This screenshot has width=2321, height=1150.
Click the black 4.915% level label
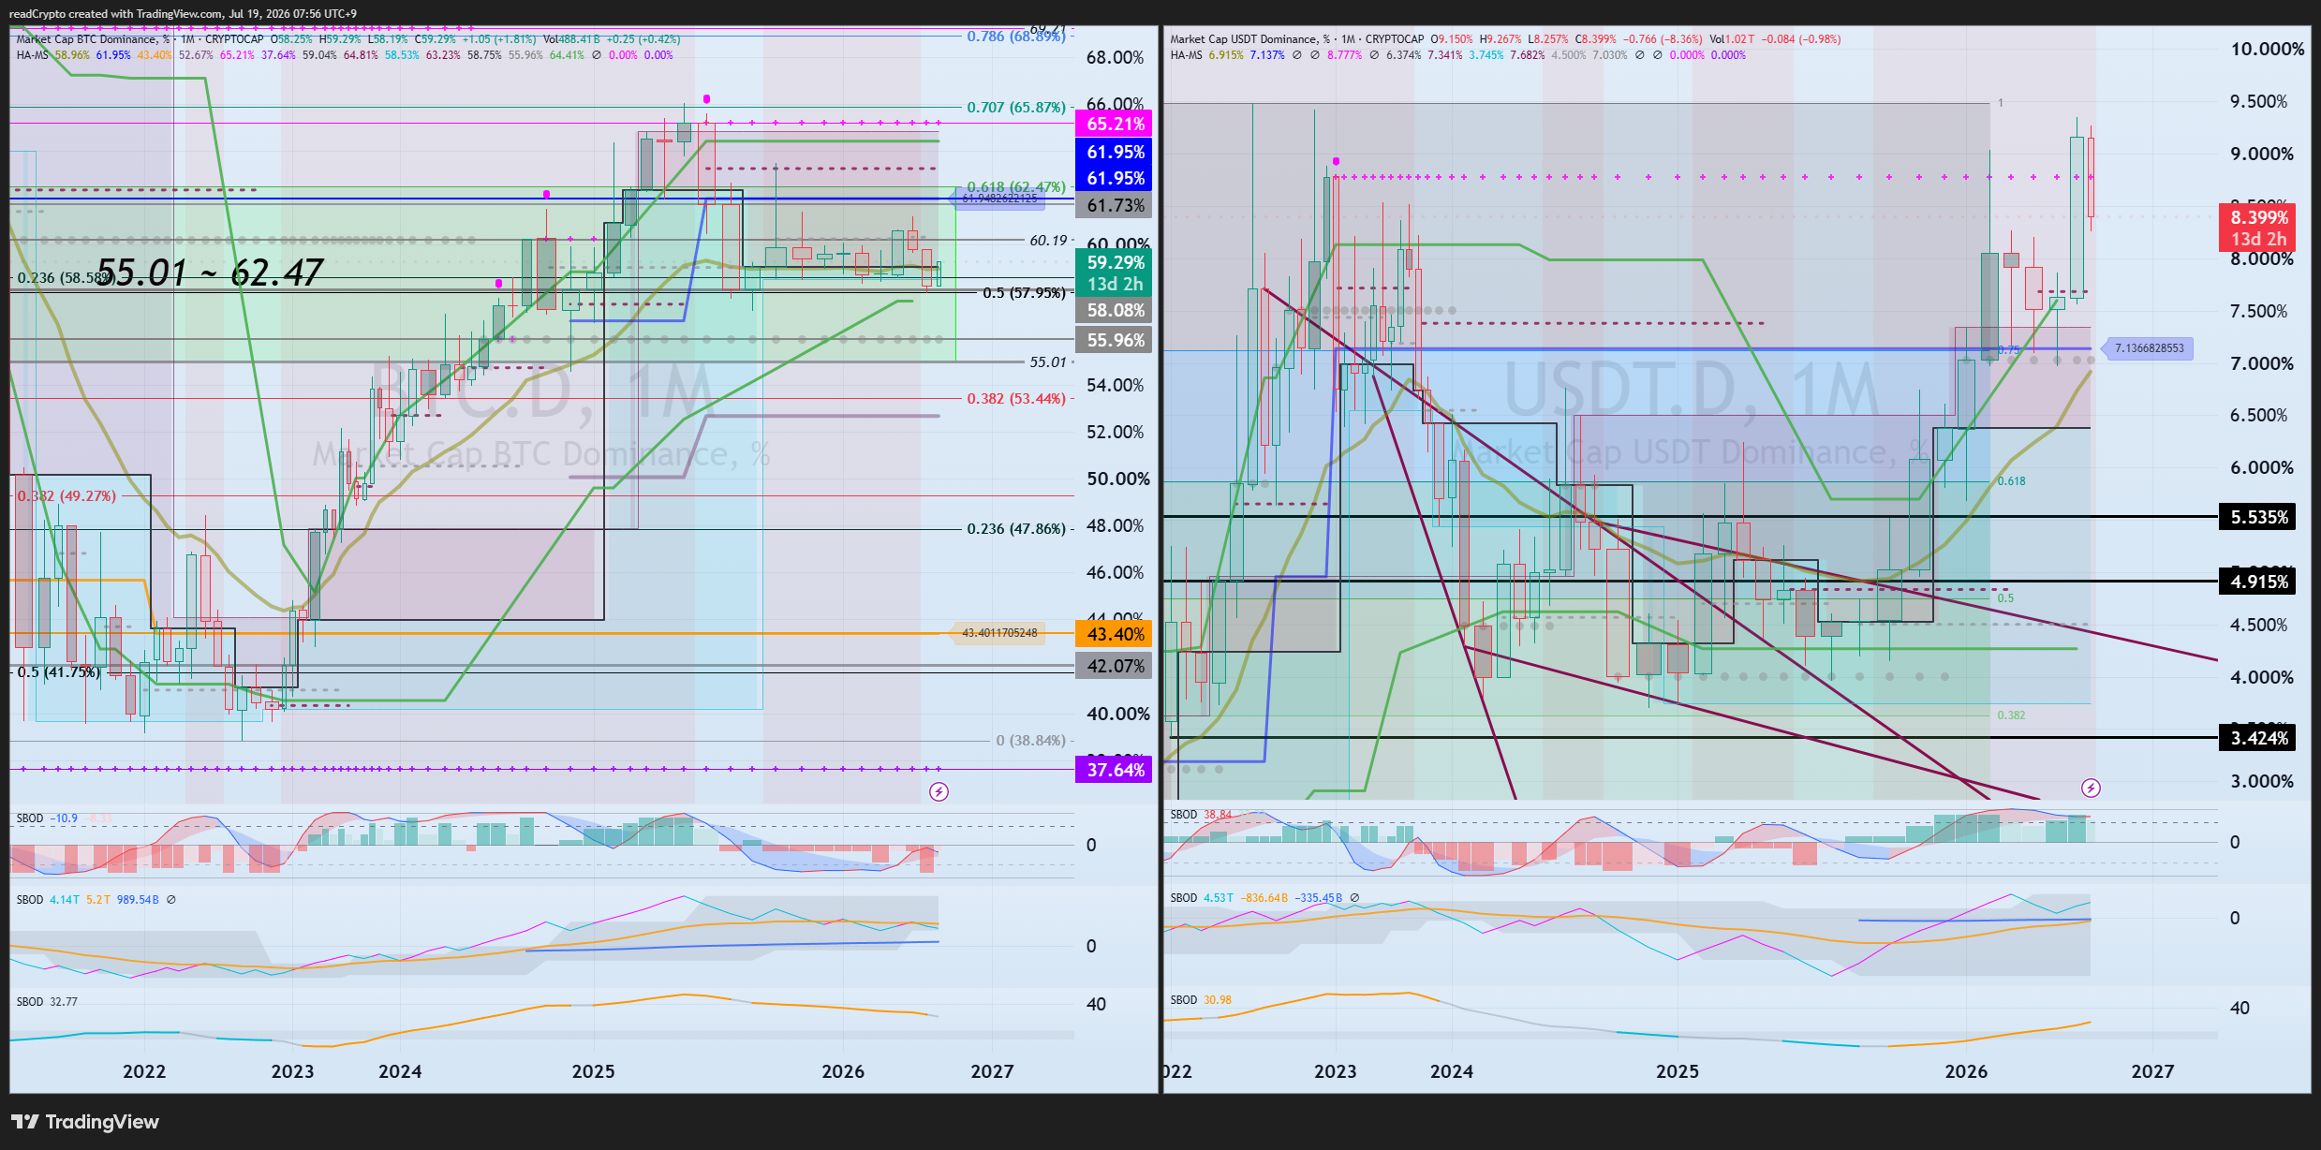point(2258,582)
